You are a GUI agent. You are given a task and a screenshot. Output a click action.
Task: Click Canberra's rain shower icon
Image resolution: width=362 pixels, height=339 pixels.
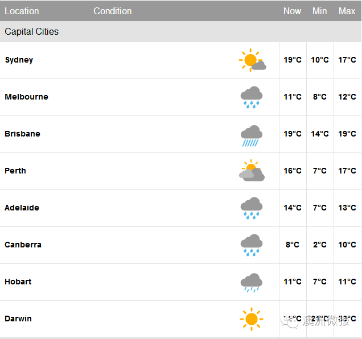(x=252, y=245)
